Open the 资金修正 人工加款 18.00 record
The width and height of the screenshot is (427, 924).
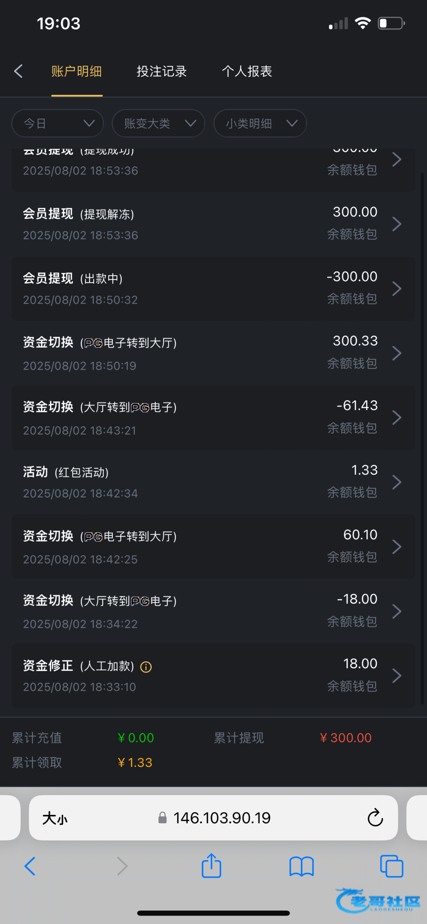pyautogui.click(x=213, y=676)
